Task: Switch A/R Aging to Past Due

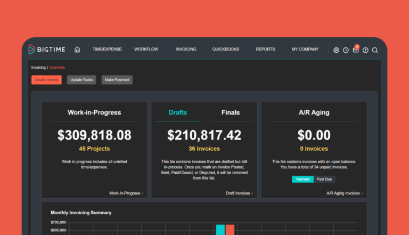Action: click(324, 179)
